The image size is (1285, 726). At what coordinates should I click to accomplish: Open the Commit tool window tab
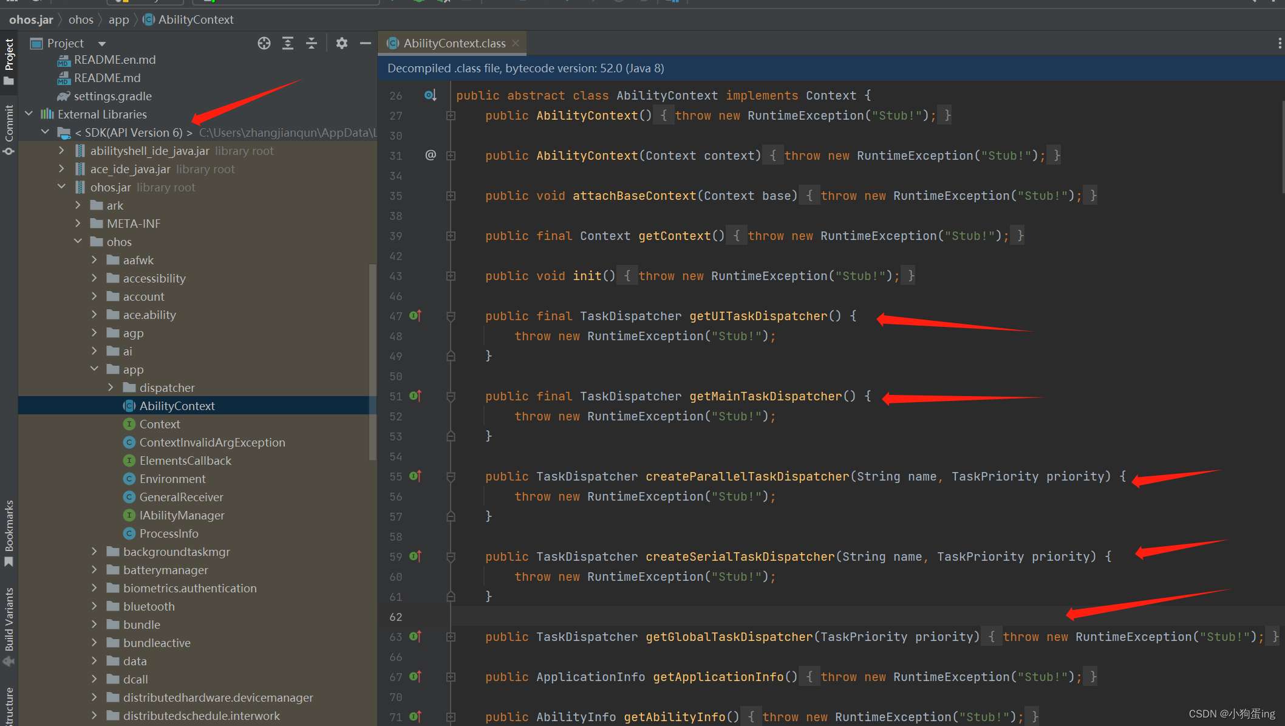(9, 129)
